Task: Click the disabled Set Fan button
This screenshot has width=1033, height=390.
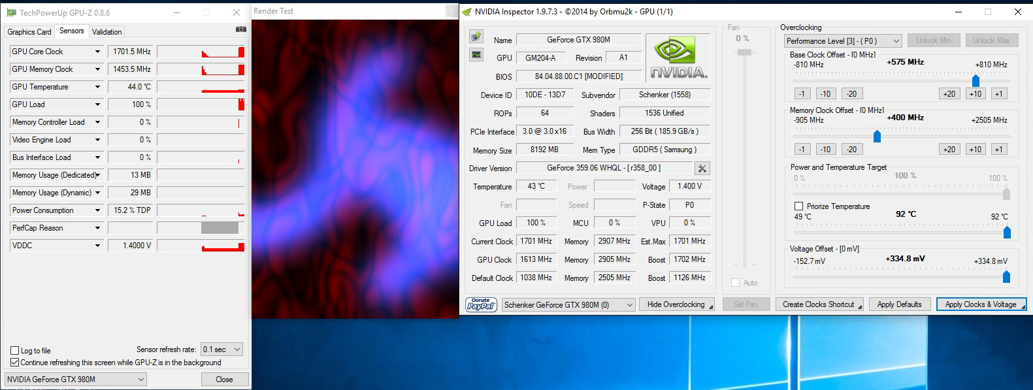Action: (x=746, y=304)
